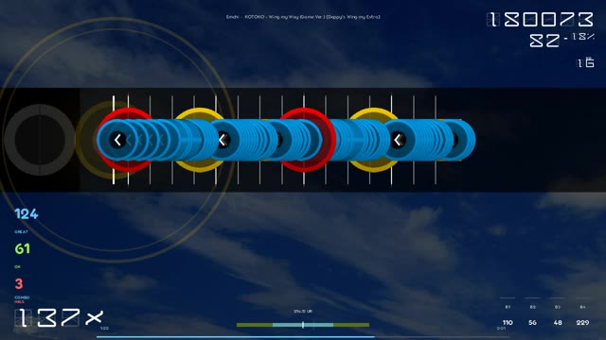Image resolution: width=606 pixels, height=340 pixels.
Task: Click the song title text at top
Action: pyautogui.click(x=303, y=17)
